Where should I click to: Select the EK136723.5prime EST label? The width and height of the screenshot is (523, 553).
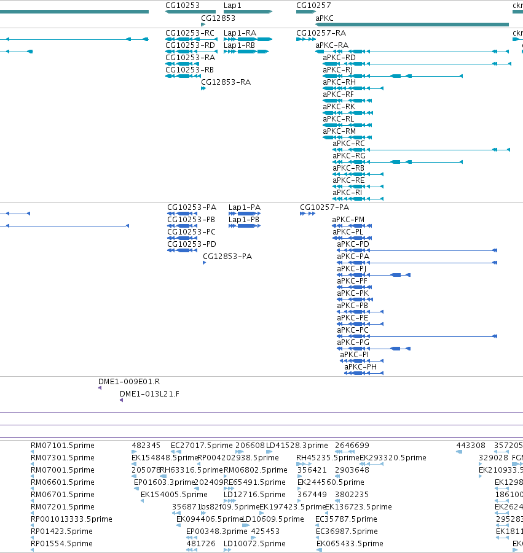coord(358,507)
